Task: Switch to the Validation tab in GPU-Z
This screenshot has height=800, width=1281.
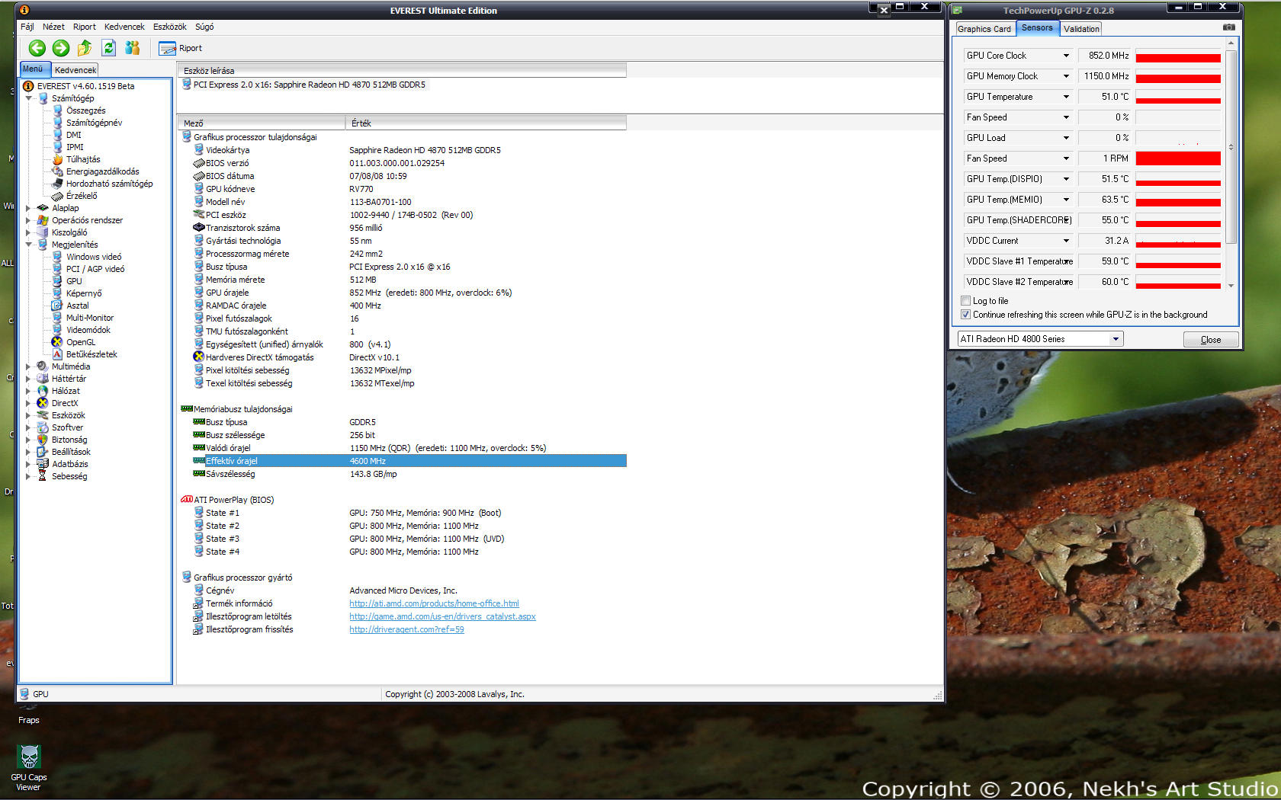Action: coord(1081,29)
